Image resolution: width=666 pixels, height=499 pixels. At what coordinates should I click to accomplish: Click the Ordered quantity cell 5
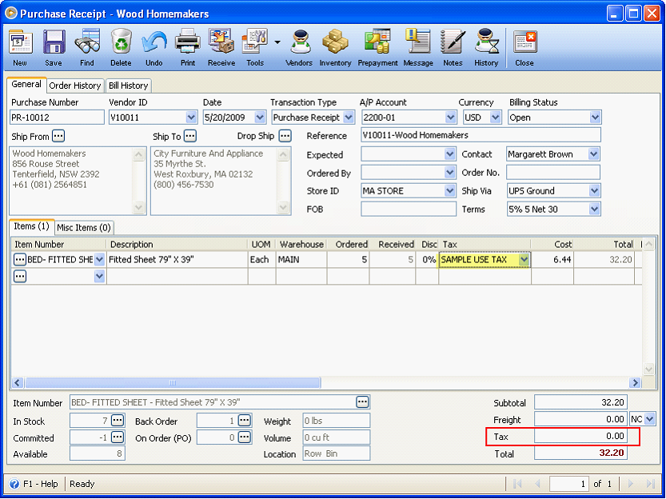tap(348, 259)
